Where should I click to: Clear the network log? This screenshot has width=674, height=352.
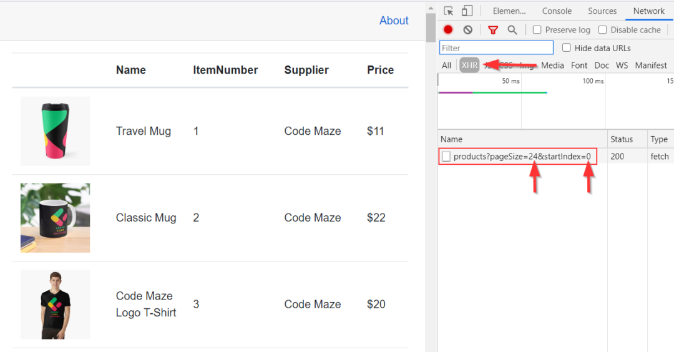[x=467, y=30]
